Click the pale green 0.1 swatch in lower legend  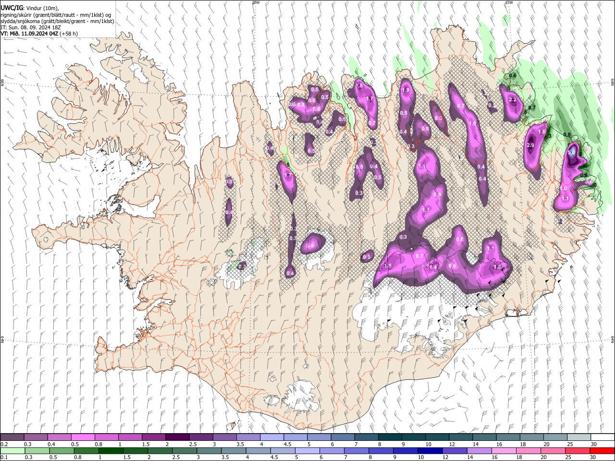click(x=12, y=451)
